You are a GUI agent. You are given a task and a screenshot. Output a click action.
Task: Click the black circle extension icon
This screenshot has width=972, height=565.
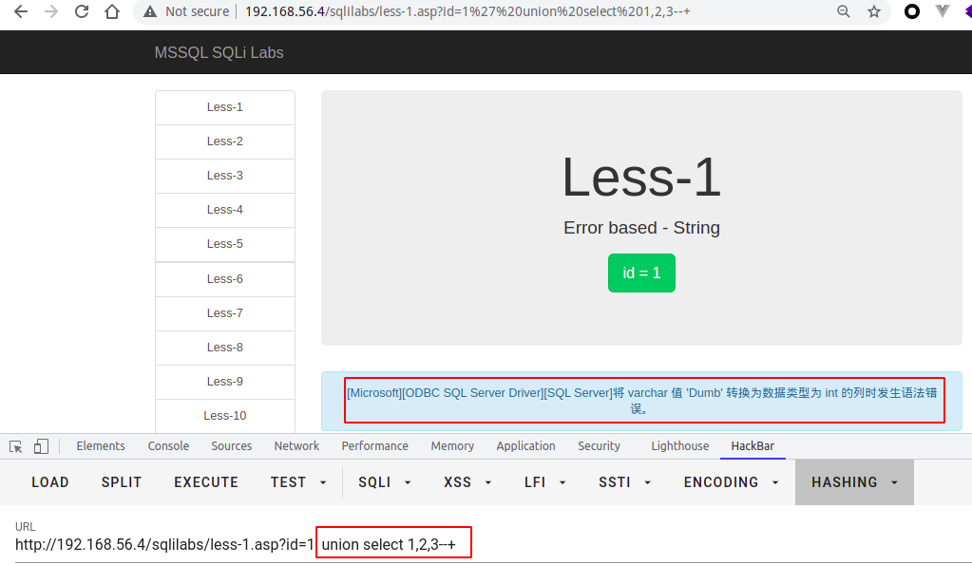pos(912,11)
